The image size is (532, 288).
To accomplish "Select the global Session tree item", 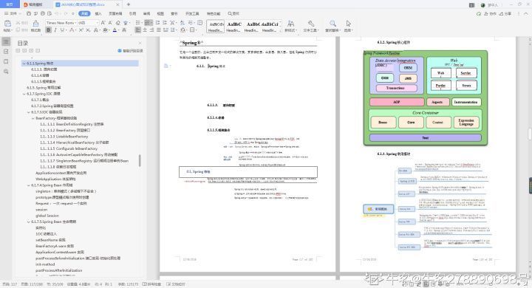I will tap(47, 216).
